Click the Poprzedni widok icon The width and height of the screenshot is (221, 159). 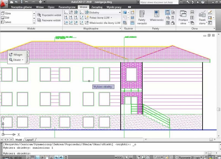(39, 15)
